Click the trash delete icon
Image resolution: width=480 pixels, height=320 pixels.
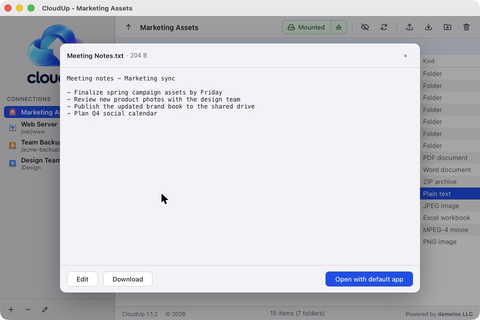point(466,27)
